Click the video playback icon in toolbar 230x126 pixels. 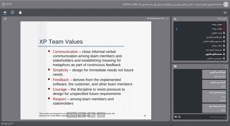[12, 12]
